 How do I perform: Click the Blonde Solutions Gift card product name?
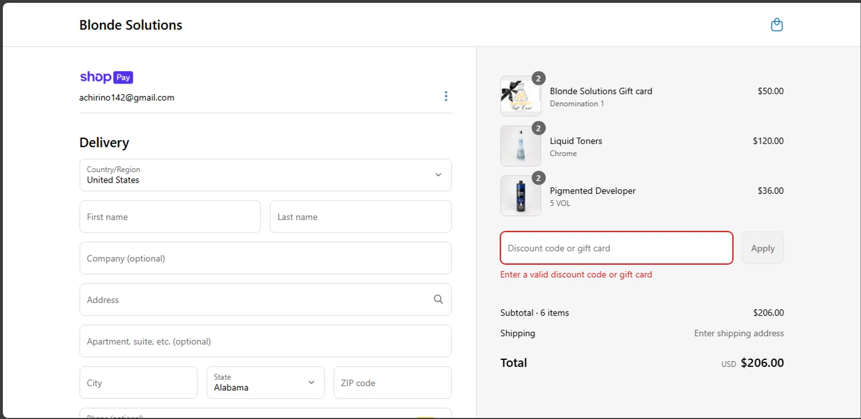(601, 91)
